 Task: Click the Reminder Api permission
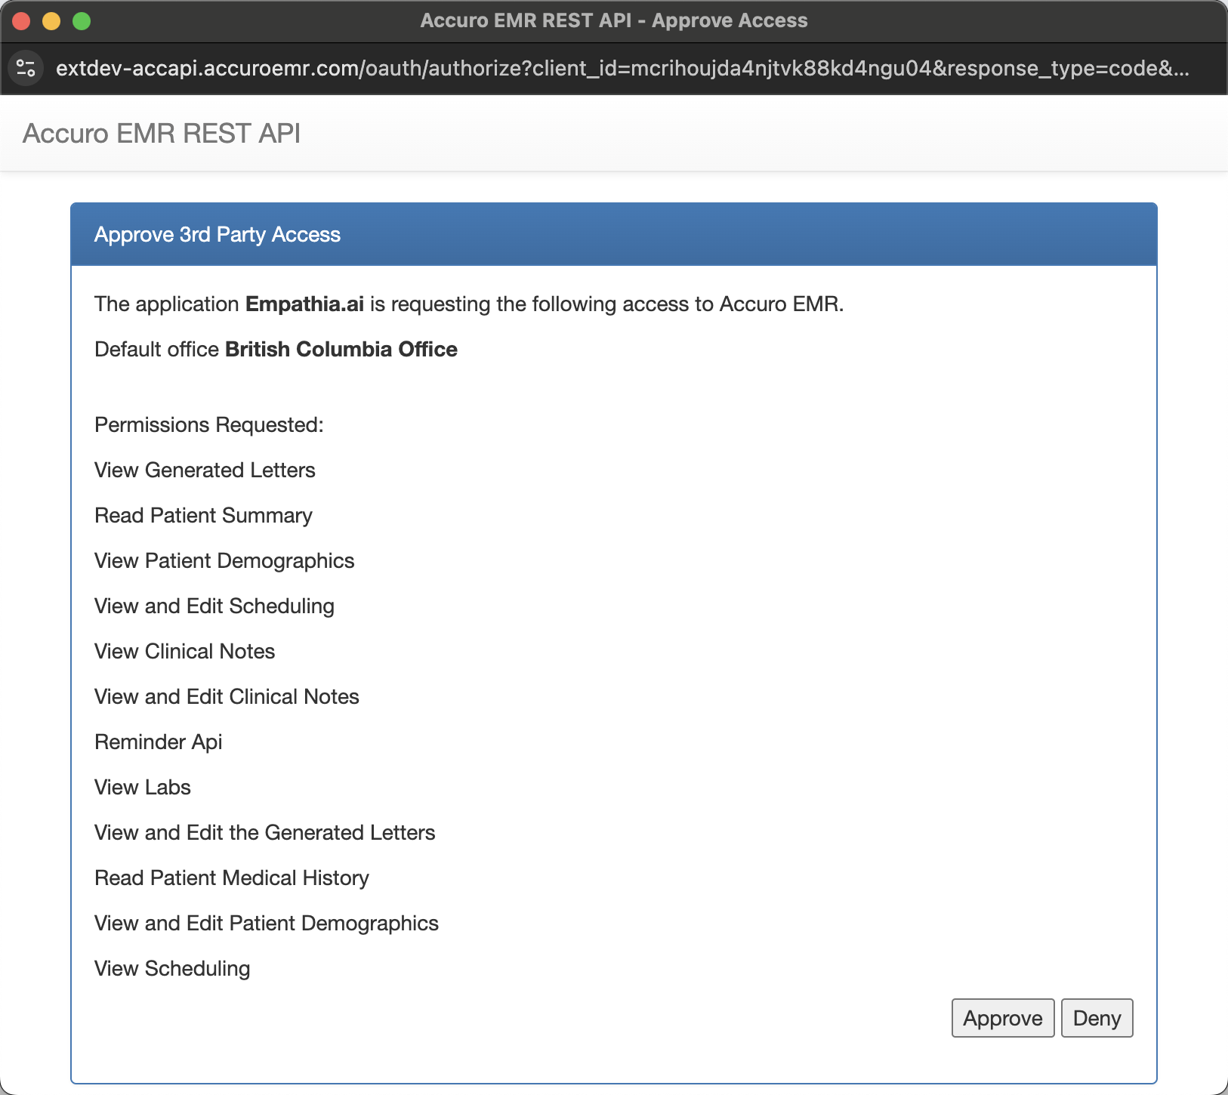[x=159, y=742]
